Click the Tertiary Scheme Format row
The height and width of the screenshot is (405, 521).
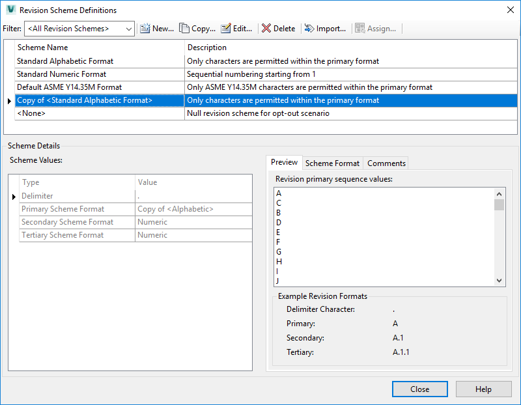click(x=135, y=235)
